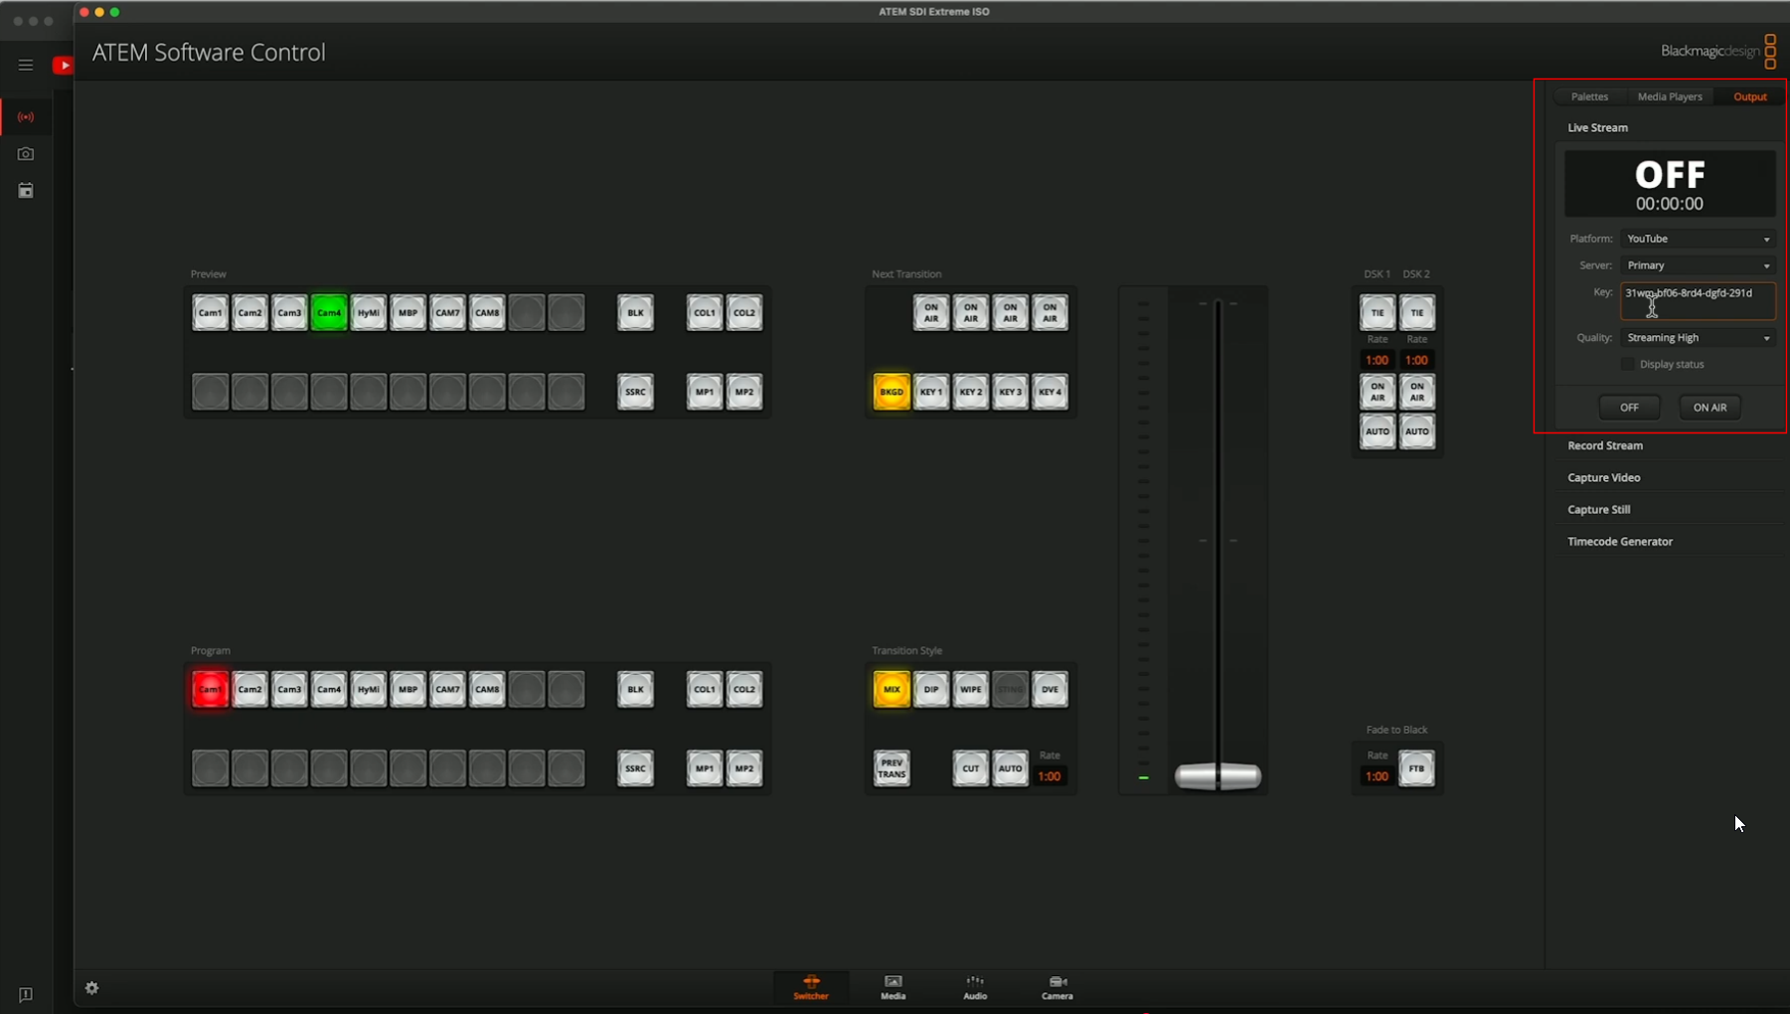Toggle DSK 2 ON AIR button

[1417, 392]
